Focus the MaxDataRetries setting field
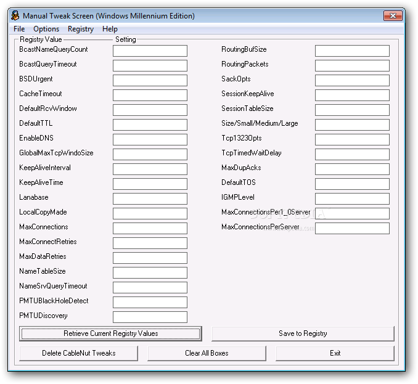The width and height of the screenshot is (418, 384). pos(150,258)
